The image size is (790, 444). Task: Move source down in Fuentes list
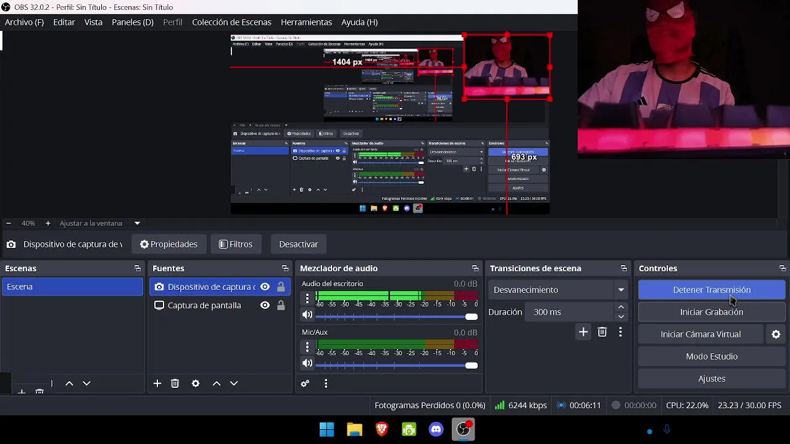tap(234, 384)
